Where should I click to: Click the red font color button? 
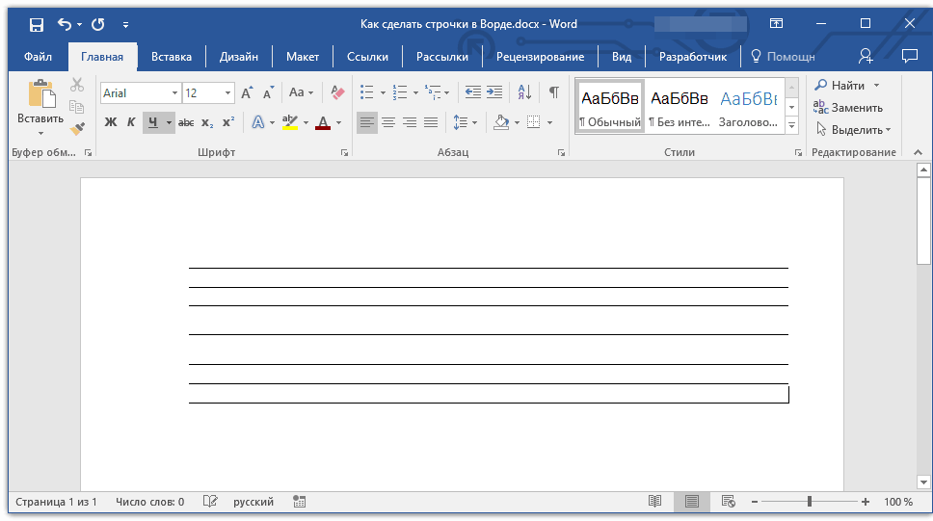click(323, 122)
